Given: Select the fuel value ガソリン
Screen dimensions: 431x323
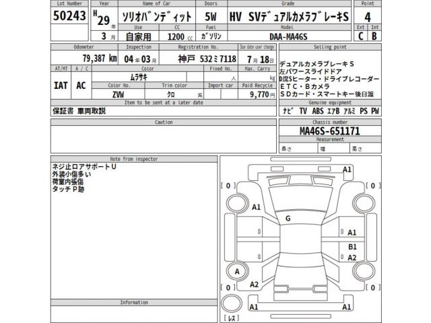Looking at the screenshot, I should [x=211, y=36].
